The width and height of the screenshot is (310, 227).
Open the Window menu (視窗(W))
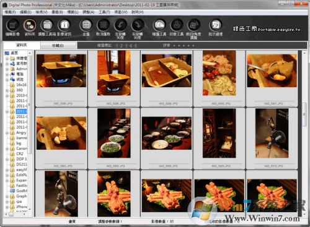coord(121,12)
